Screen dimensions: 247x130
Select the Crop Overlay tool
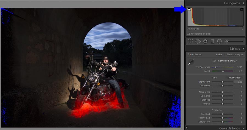(190, 41)
